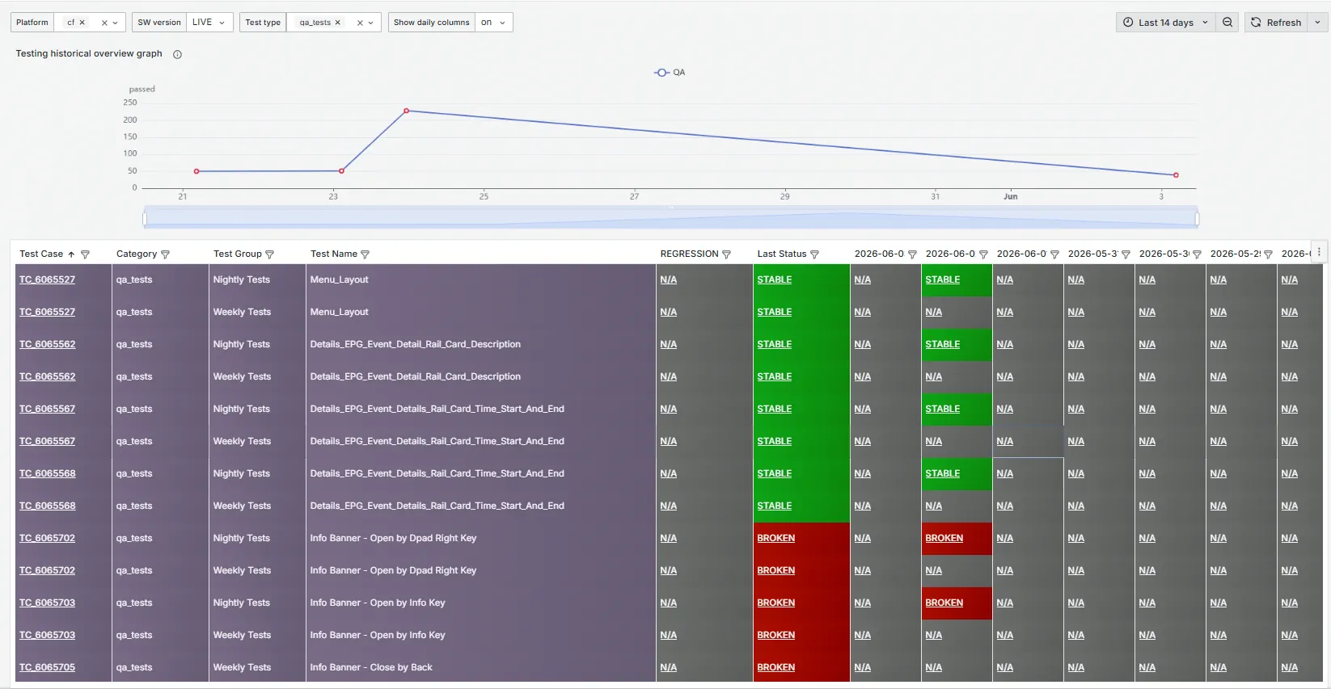The height and width of the screenshot is (689, 1331).
Task: Open the SW version LIVE dropdown
Action: [x=209, y=23]
